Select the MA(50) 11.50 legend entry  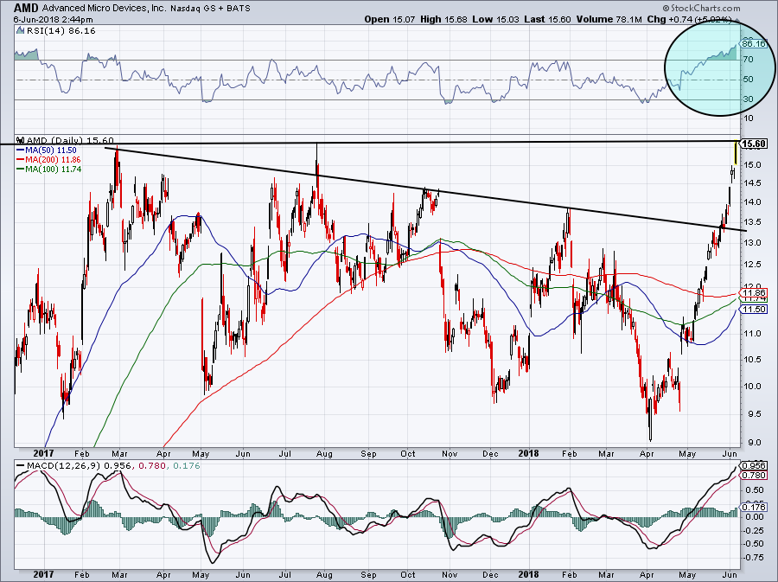point(47,150)
